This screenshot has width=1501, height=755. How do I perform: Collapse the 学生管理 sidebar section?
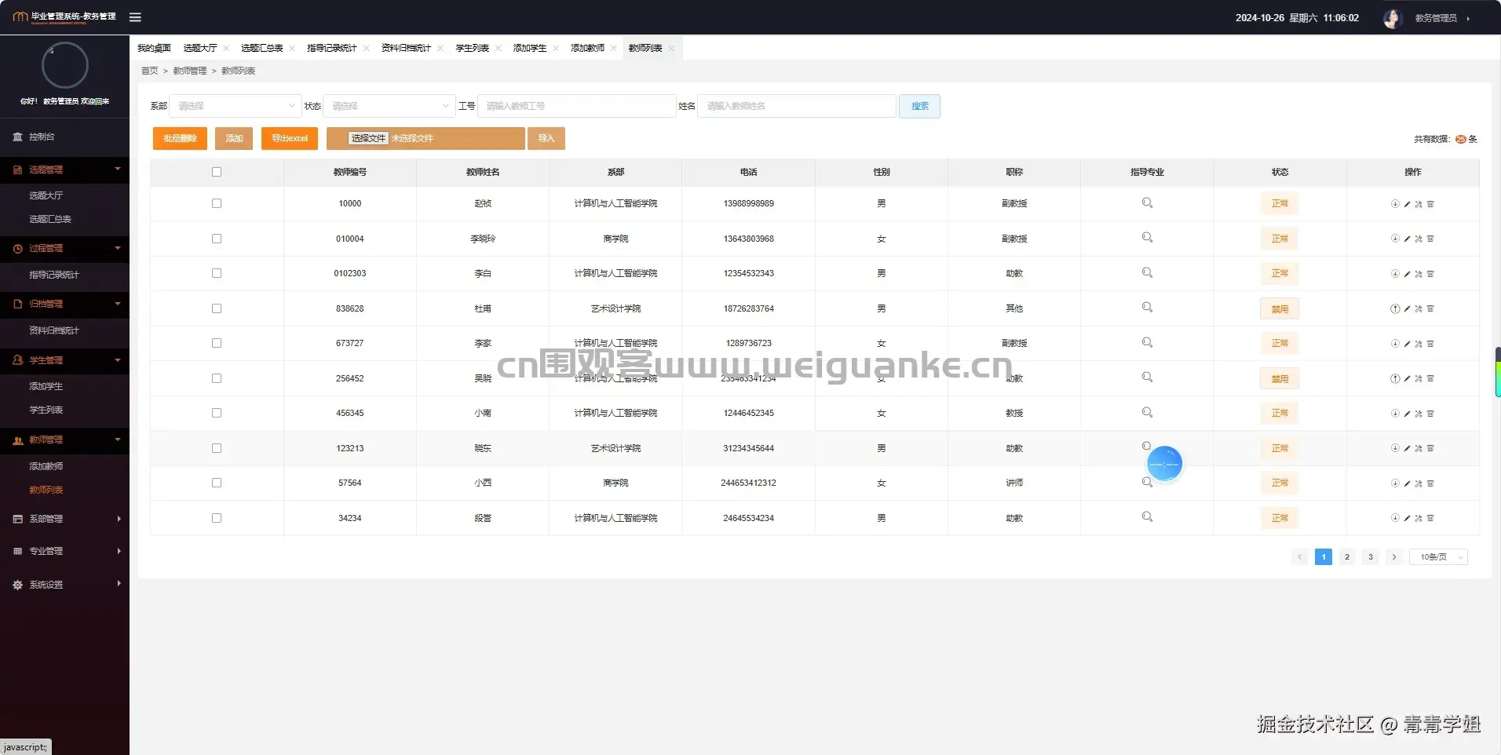tap(64, 360)
